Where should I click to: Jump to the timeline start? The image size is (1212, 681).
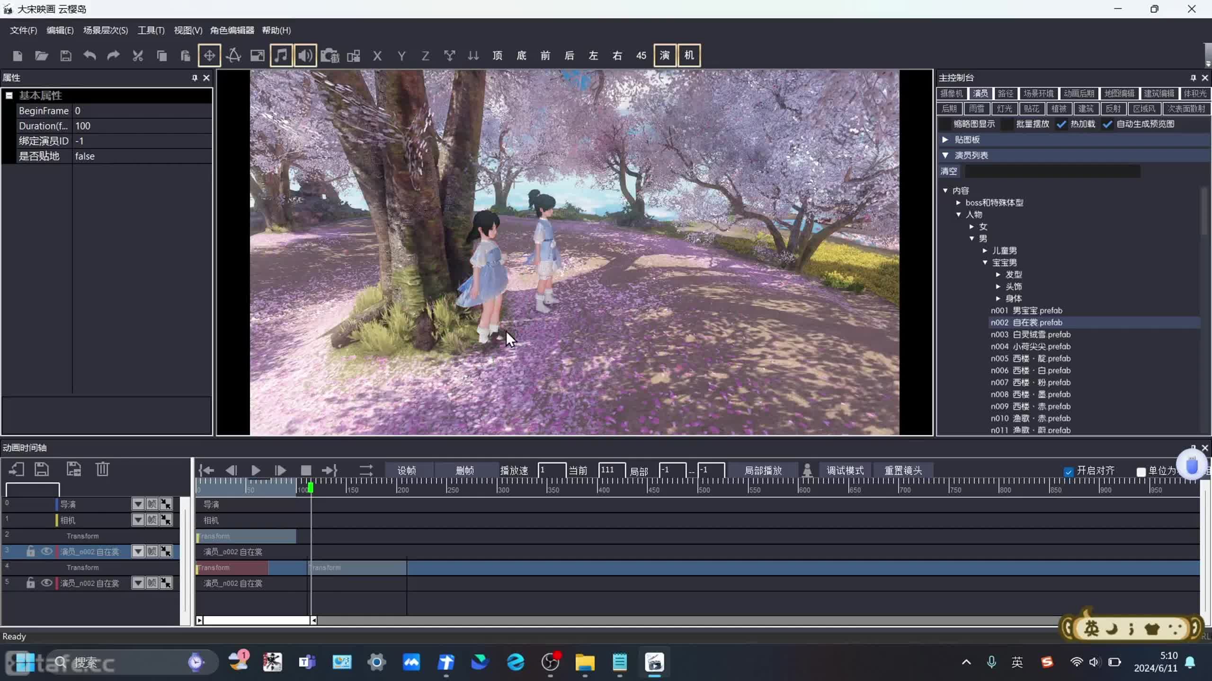point(206,471)
